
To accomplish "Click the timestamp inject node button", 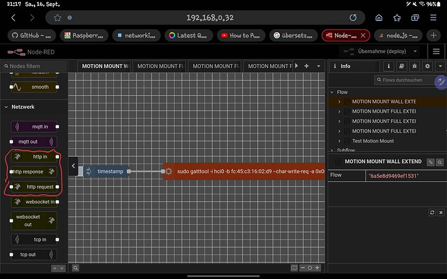I will click(80, 172).
